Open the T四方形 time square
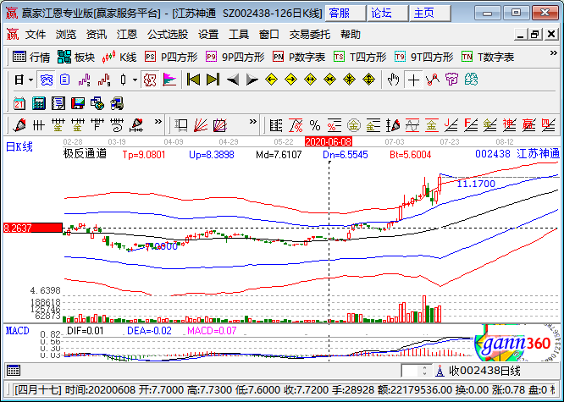This screenshot has width=564, height=402. (x=360, y=57)
